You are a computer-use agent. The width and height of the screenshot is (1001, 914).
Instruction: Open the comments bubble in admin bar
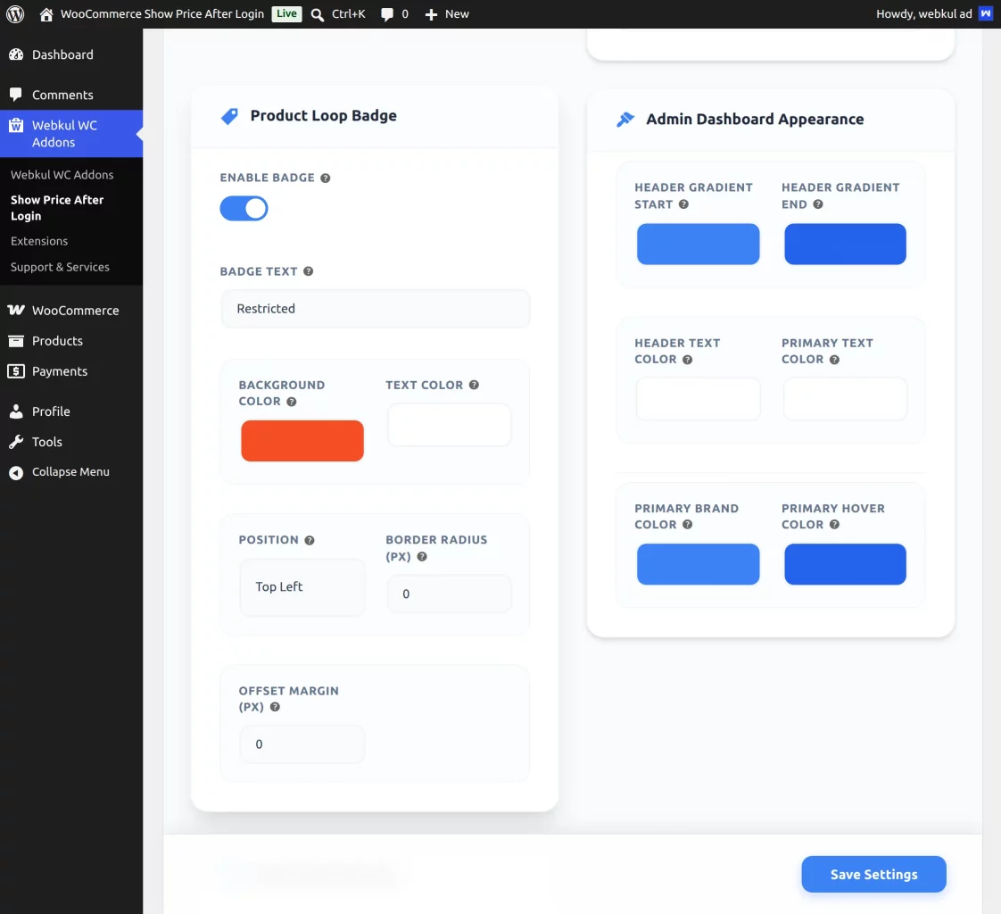(387, 14)
